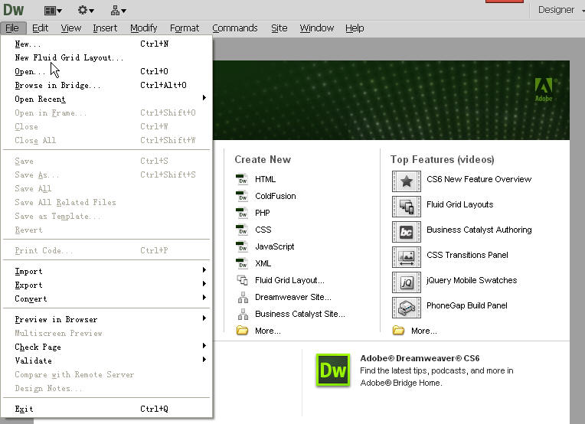Open the Site menu
The height and width of the screenshot is (424, 585).
coord(279,28)
